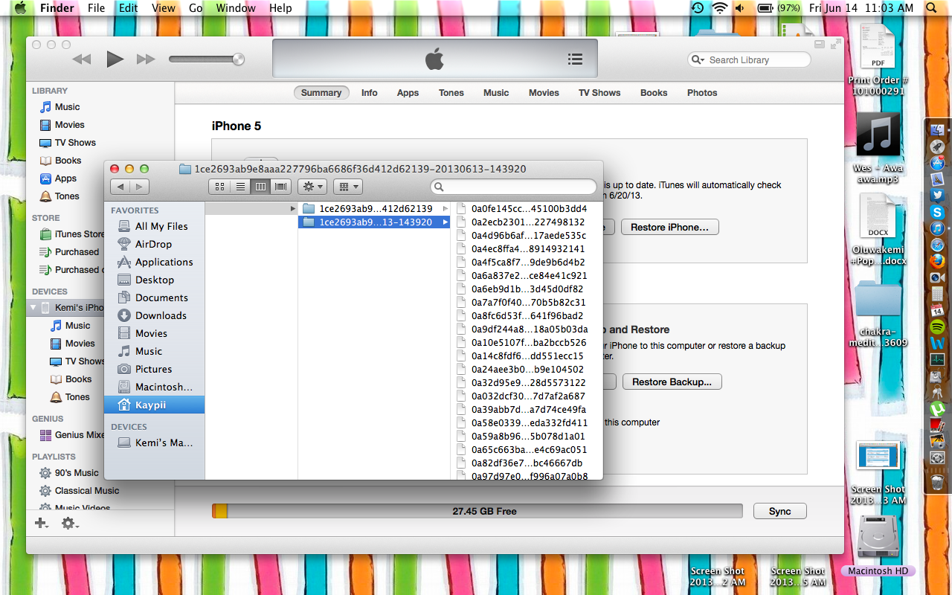Image resolution: width=952 pixels, height=595 pixels.
Task: Collapse the Kemi's iPhone device triangle
Action: 33,307
